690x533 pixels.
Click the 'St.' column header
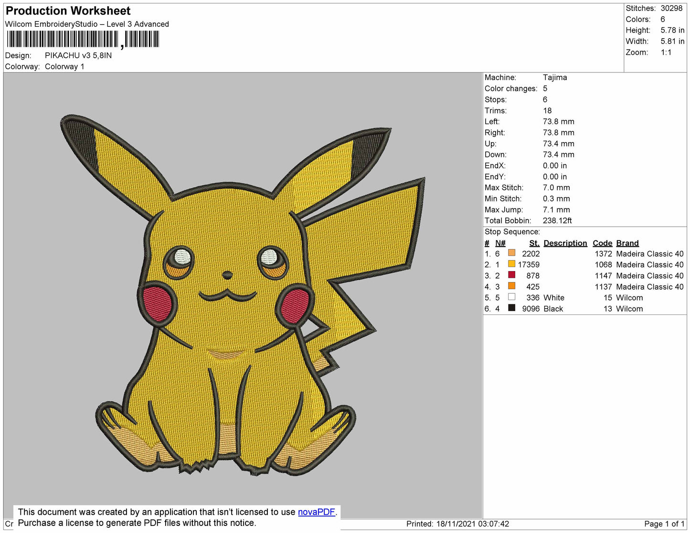pos(534,243)
